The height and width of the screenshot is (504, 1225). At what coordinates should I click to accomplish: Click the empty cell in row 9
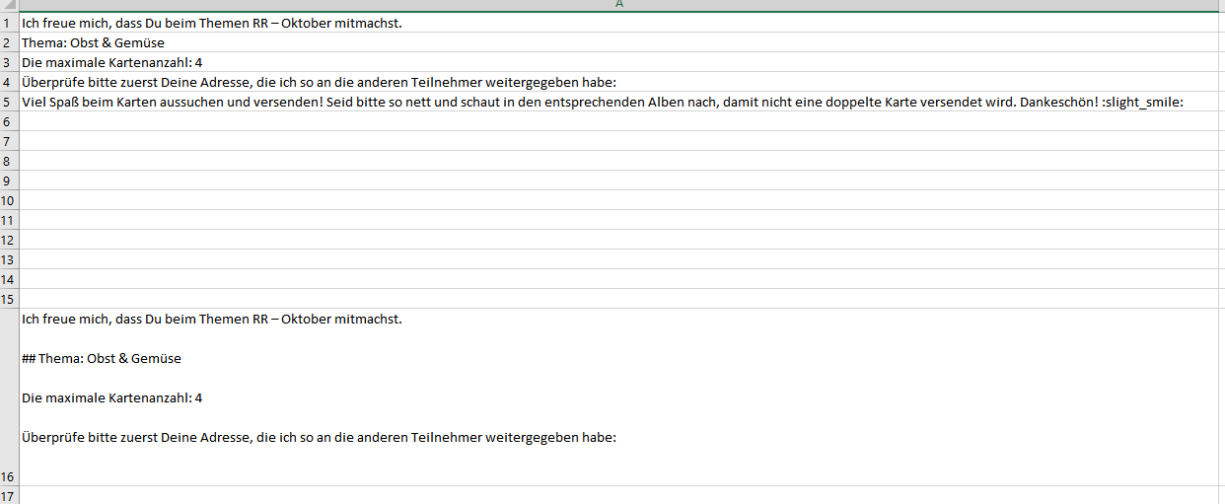click(621, 180)
